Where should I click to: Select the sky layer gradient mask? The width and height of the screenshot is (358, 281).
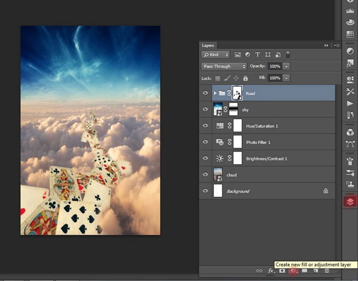(x=233, y=109)
